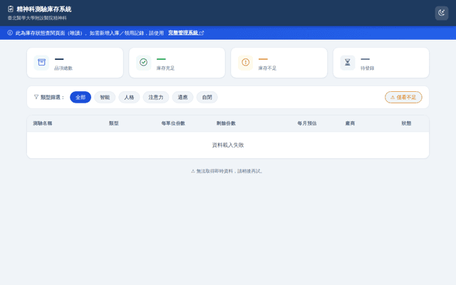Click the 測驗名稱 column header

(43, 123)
